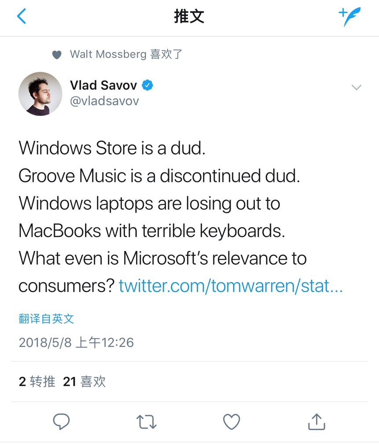Retweet using the arrows icon
The height and width of the screenshot is (446, 379).
(x=146, y=422)
